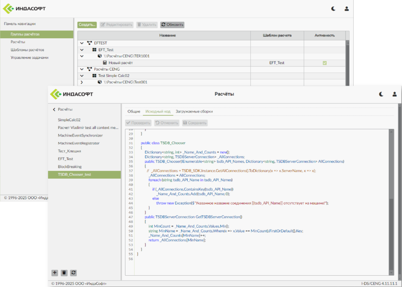The height and width of the screenshot is (287, 402).
Task: Click line number 47 in gutter
Action: click(x=131, y=217)
